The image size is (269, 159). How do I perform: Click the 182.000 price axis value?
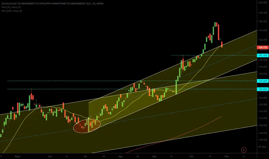263,21
